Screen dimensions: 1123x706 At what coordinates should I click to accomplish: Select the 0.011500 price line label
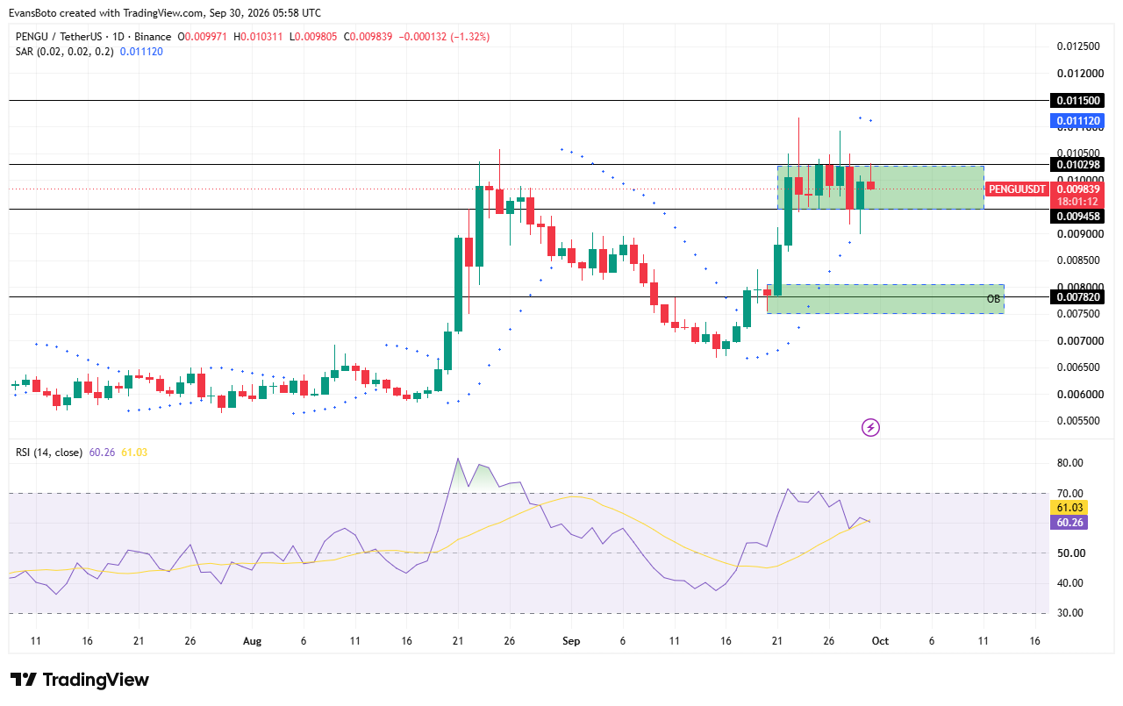pos(1077,101)
